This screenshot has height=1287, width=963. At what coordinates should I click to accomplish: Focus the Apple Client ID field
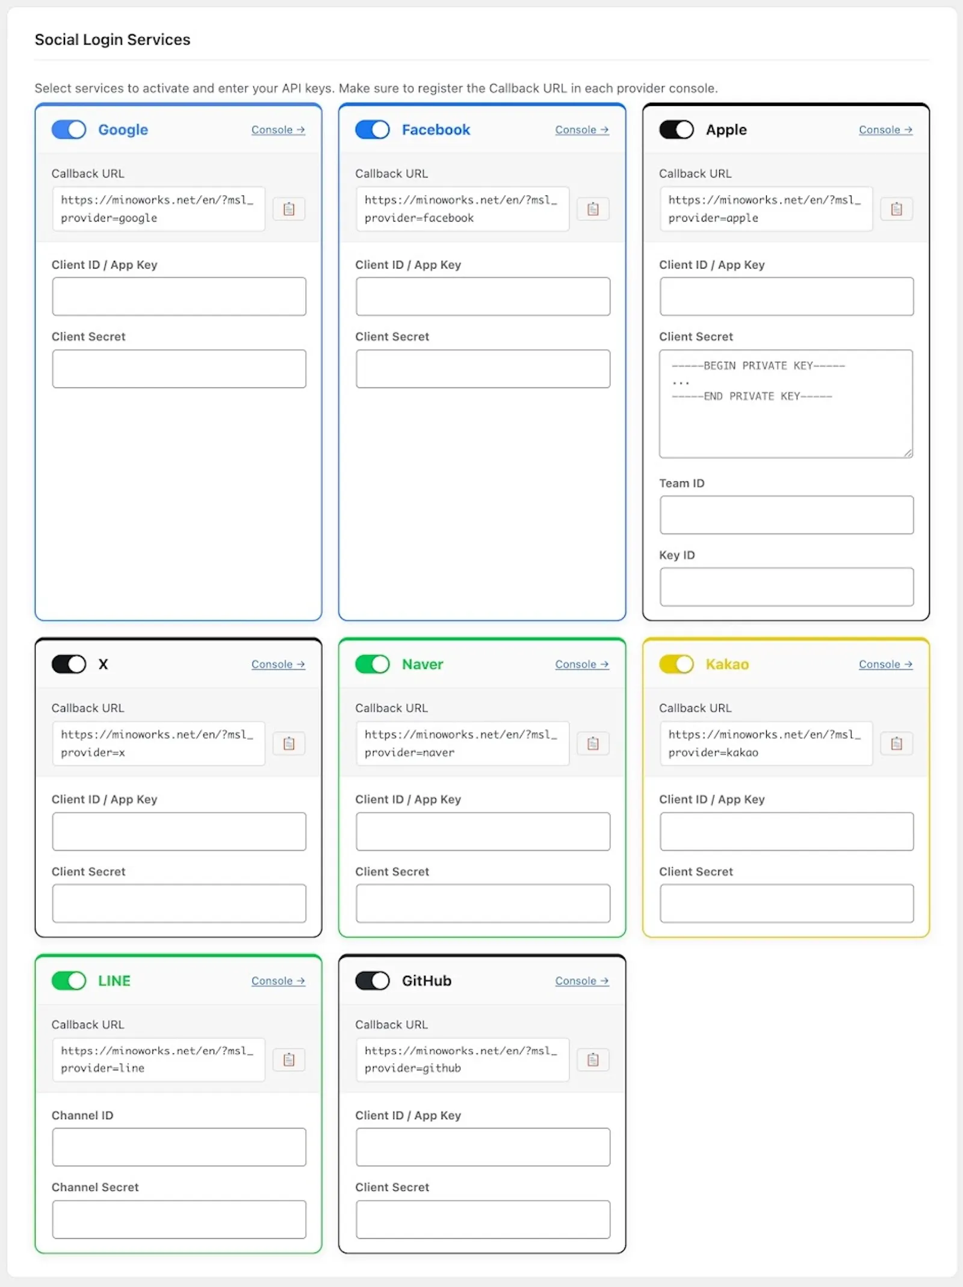(x=787, y=296)
